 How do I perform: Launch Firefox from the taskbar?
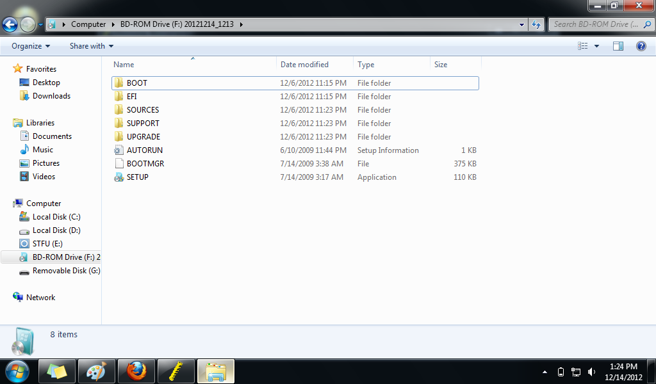[136, 371]
